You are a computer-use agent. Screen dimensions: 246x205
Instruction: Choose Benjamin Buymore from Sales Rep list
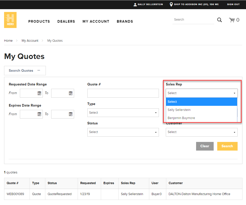tap(201, 118)
